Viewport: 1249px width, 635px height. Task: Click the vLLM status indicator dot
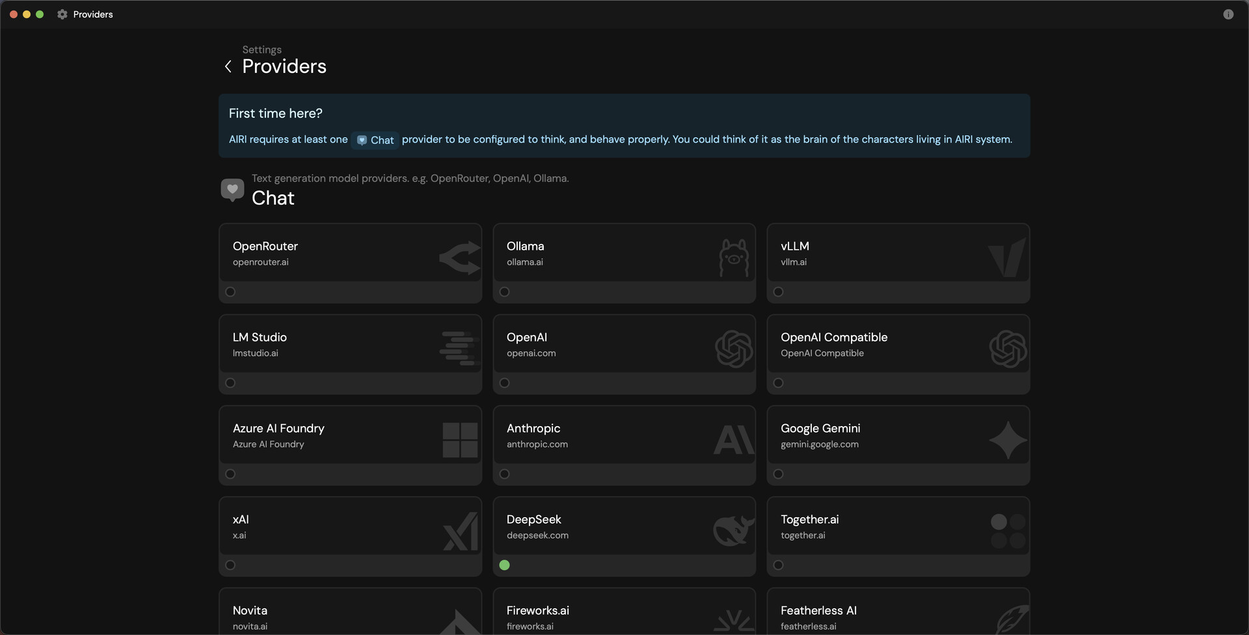coord(778,292)
